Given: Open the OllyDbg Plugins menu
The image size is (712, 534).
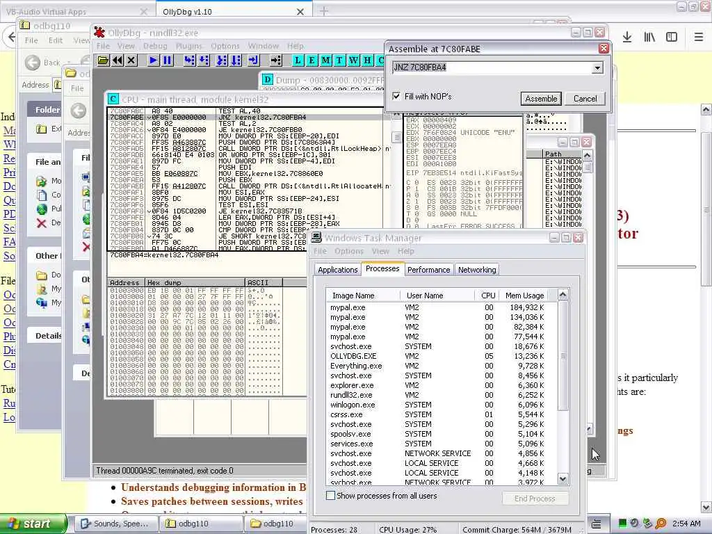Looking at the screenshot, I should 189,46.
